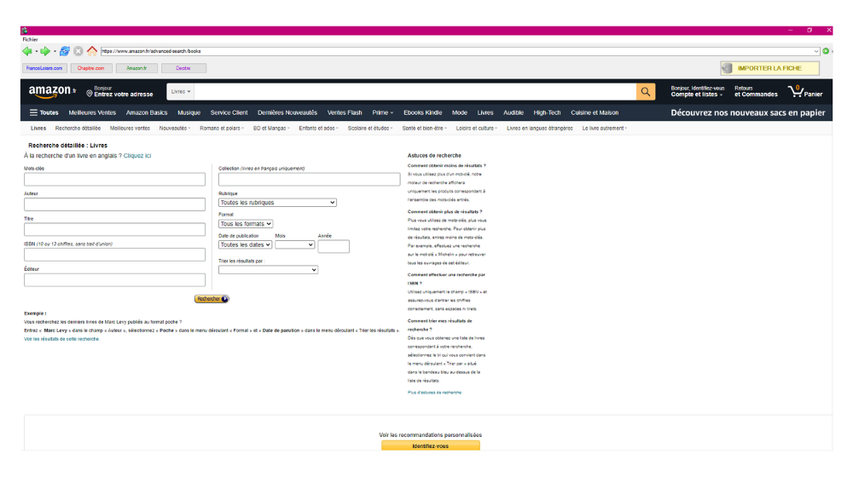Image resolution: width=853 pixels, height=477 pixels.
Task: Select the Chapitre.com tab
Action: click(91, 68)
